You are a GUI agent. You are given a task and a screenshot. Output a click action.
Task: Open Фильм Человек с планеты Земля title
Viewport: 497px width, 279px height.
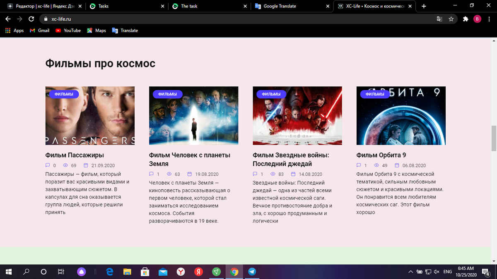pyautogui.click(x=190, y=160)
